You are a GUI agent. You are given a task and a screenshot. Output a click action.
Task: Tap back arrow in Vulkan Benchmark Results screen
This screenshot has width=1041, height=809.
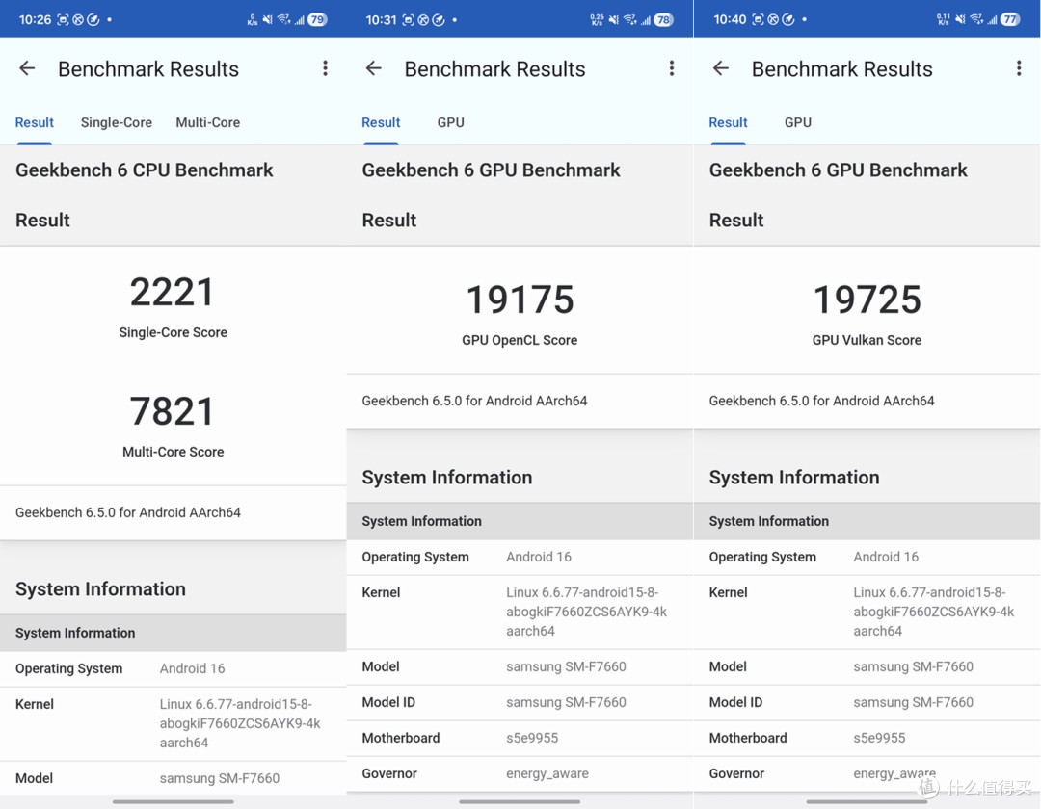tap(721, 68)
